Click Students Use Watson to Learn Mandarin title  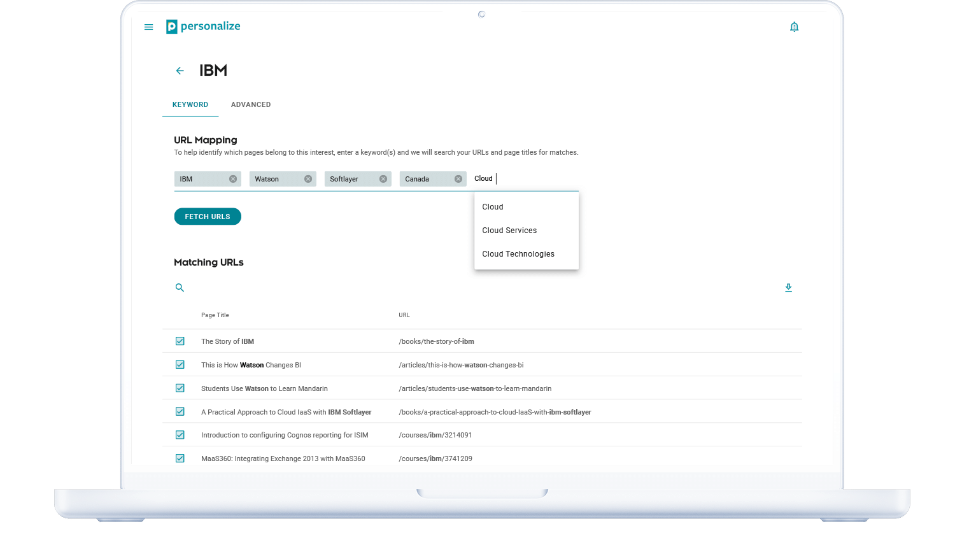click(265, 389)
